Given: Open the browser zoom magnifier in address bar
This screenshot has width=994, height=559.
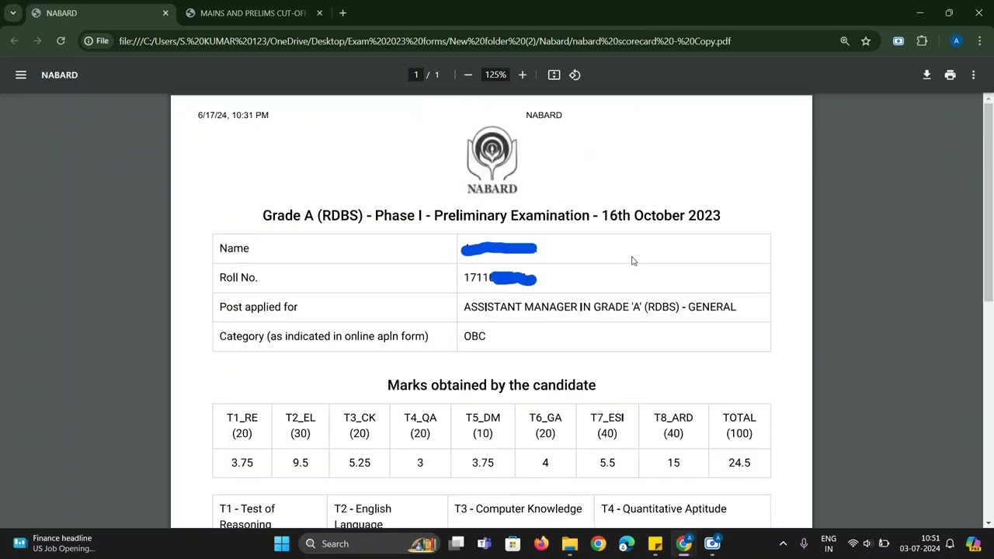Looking at the screenshot, I should click(845, 41).
